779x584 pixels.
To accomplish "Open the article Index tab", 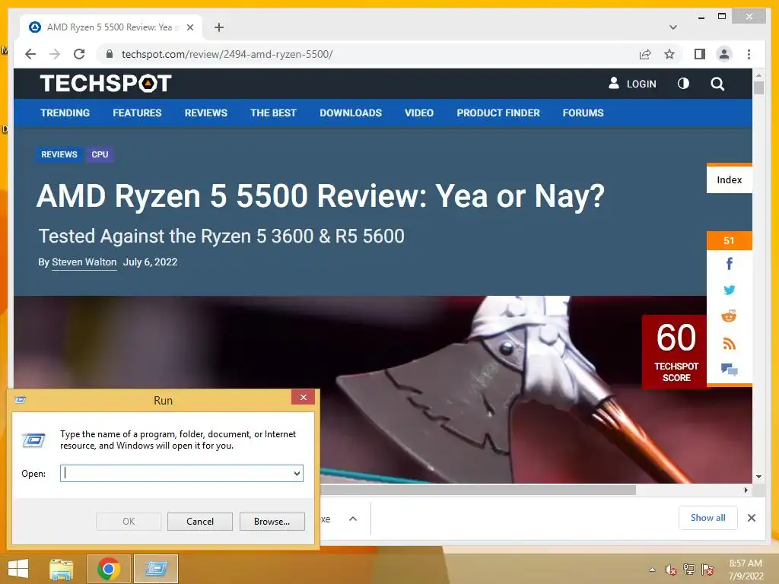I will (730, 179).
